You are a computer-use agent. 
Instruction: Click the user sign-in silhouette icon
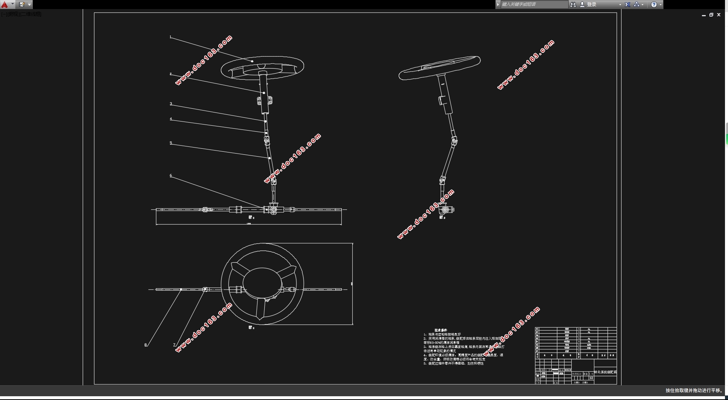point(582,5)
